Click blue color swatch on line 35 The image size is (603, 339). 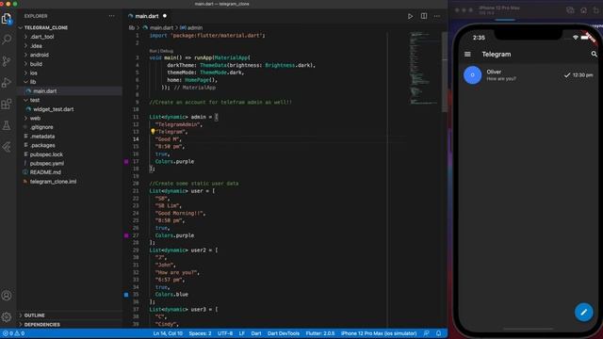click(126, 295)
